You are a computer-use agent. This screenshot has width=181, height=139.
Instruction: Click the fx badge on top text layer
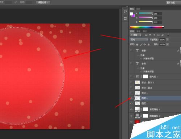click(178, 50)
